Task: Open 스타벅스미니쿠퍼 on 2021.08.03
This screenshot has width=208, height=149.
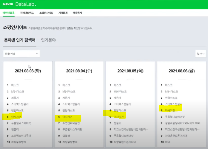Action: 21,136
